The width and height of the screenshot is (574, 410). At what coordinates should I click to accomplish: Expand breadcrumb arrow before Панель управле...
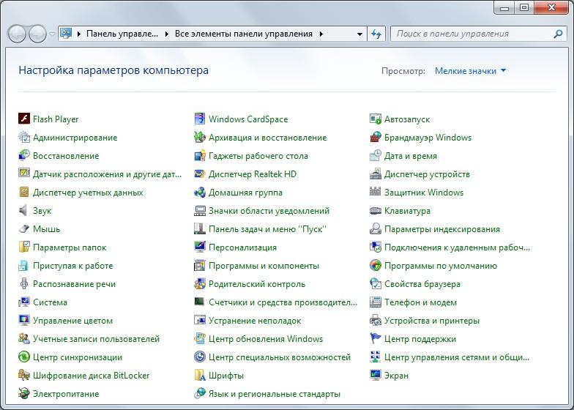tap(79, 34)
